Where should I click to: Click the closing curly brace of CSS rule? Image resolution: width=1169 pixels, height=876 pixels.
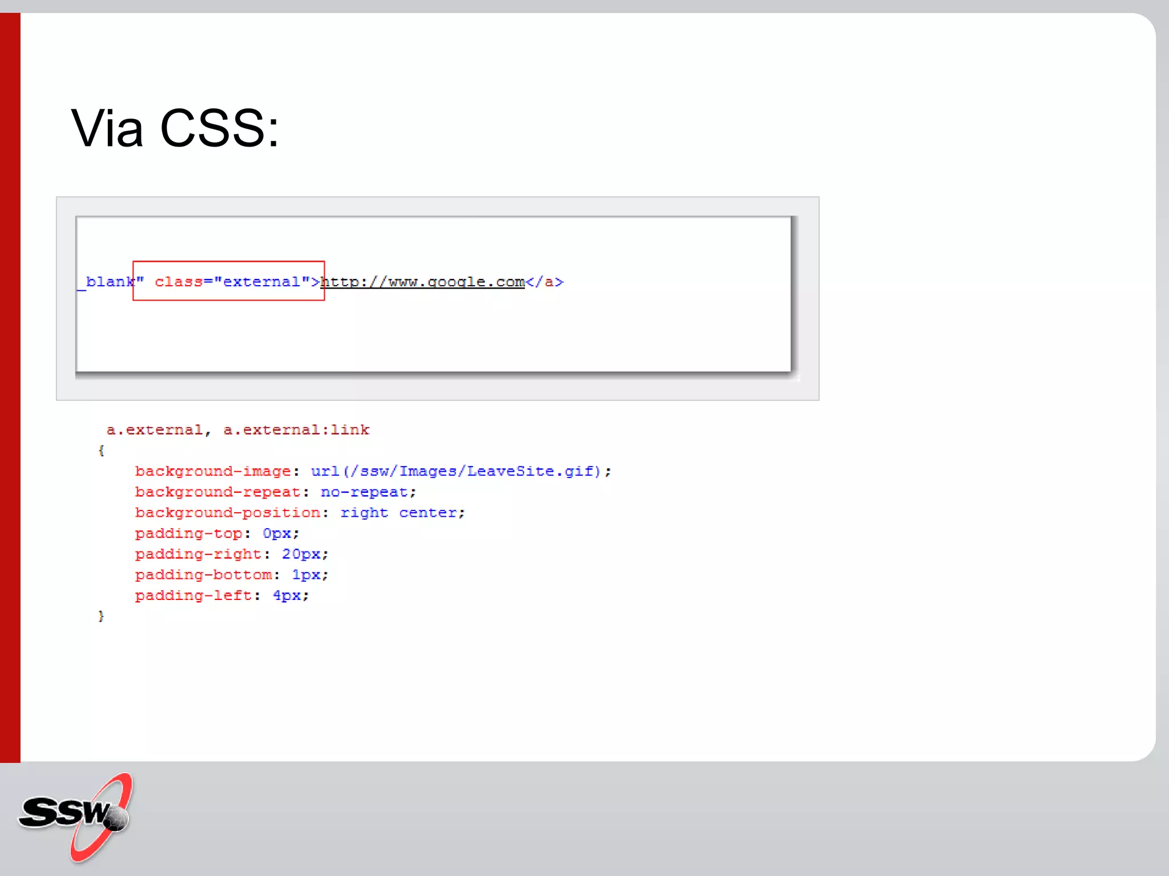point(101,616)
